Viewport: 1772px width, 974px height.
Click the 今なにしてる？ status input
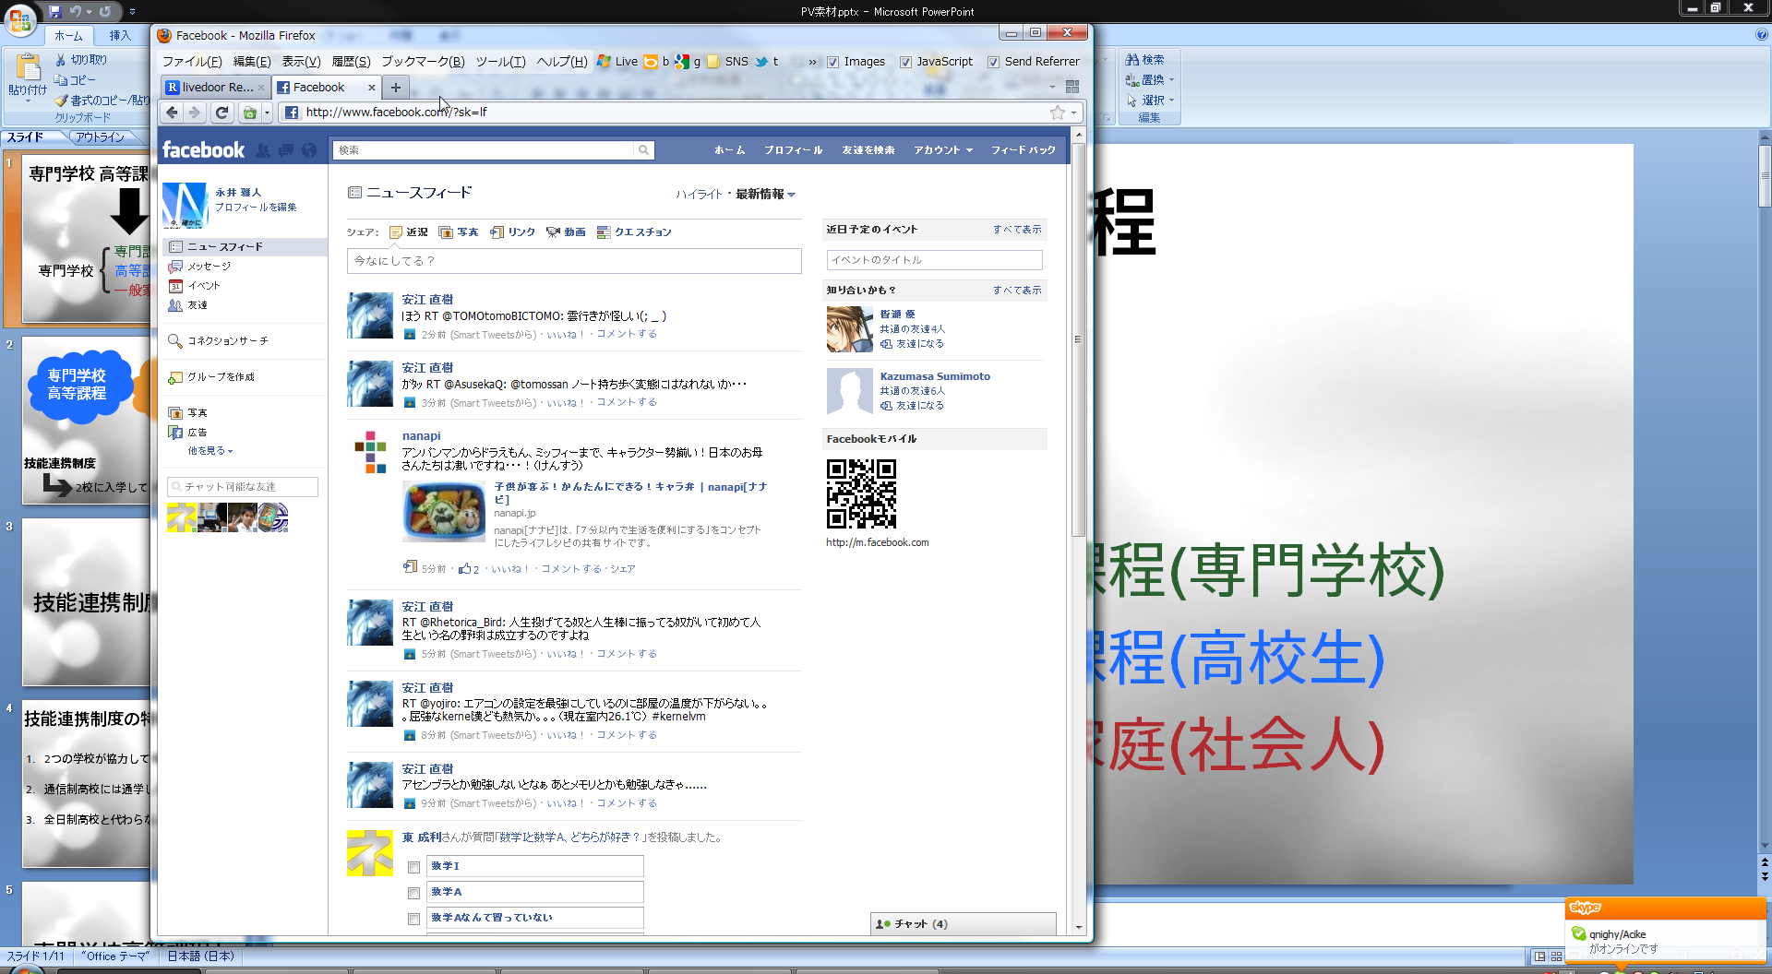pyautogui.click(x=574, y=261)
